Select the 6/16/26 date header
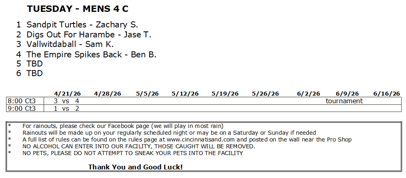This screenshot has width=406, height=178. coord(386,94)
